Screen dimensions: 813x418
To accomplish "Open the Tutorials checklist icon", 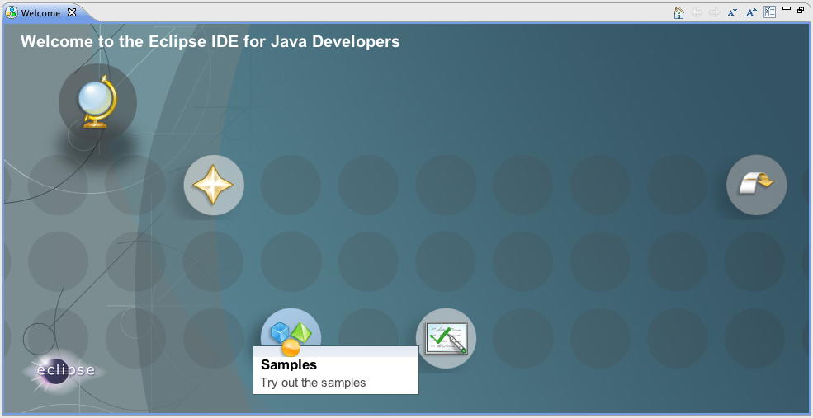I will [446, 338].
